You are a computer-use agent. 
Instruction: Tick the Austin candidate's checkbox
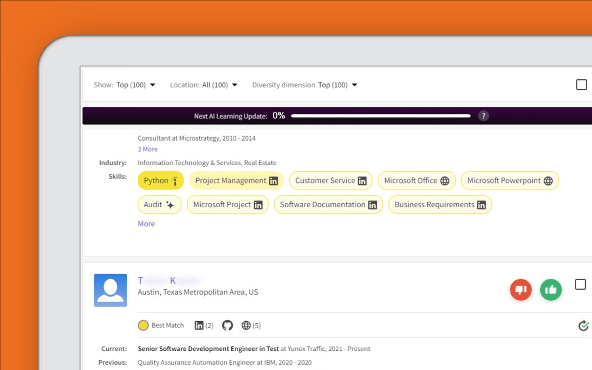581,284
